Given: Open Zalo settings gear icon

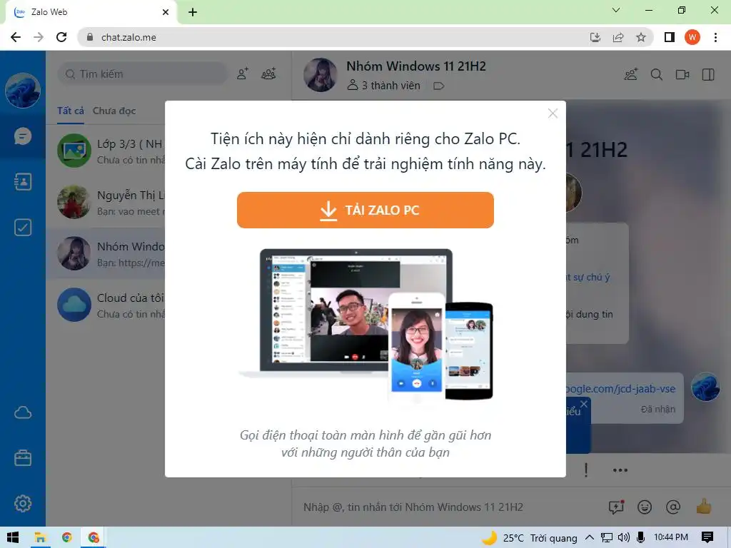Looking at the screenshot, I should 22,503.
